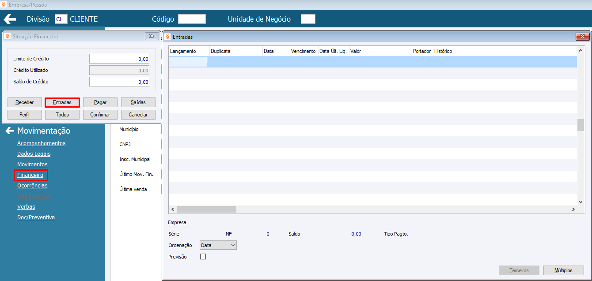Image resolution: width=592 pixels, height=281 pixels.
Task: Click the vertical scrollbar down arrow in Entradas
Action: [x=581, y=202]
